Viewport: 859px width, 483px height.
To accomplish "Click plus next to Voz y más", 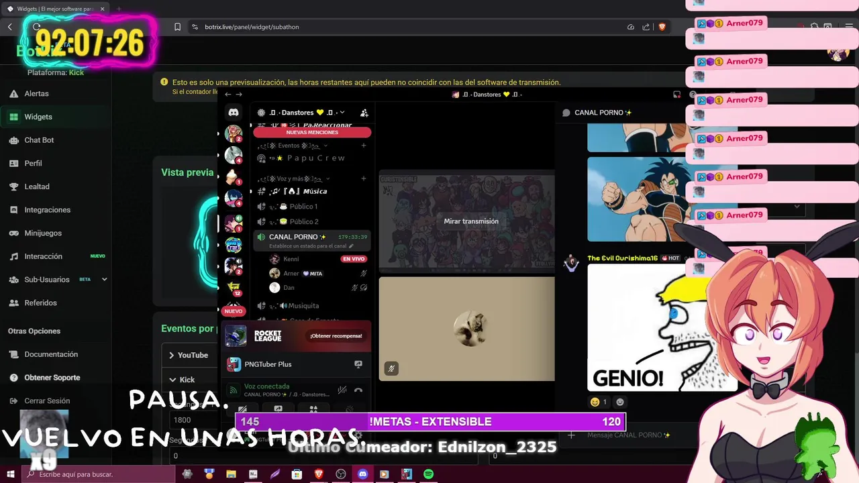I will coord(364,178).
